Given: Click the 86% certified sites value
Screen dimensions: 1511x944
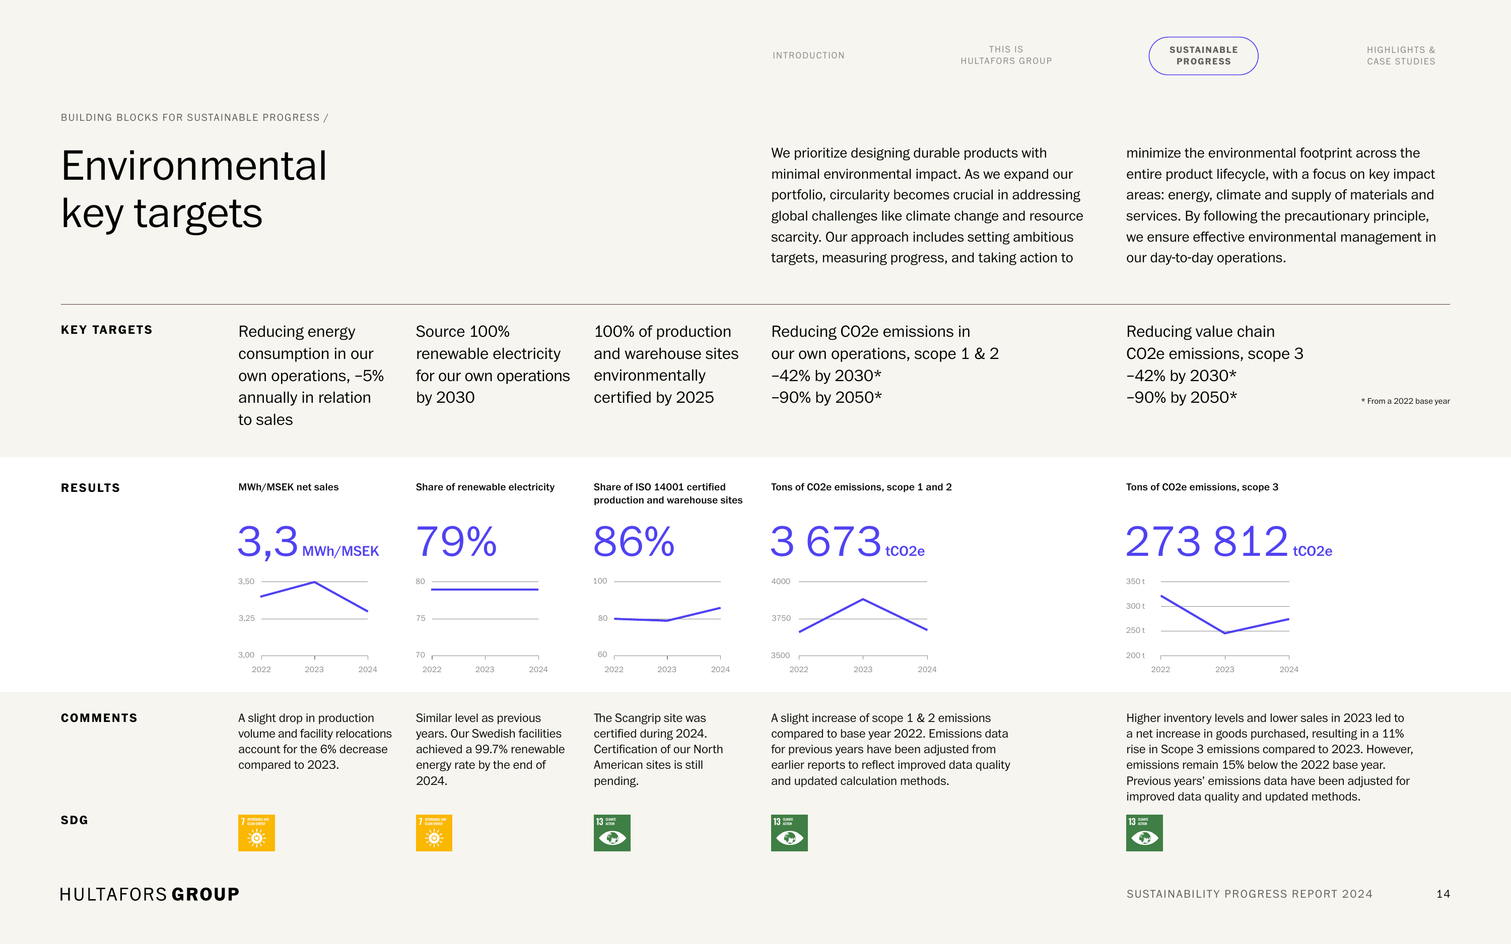Looking at the screenshot, I should (x=634, y=541).
